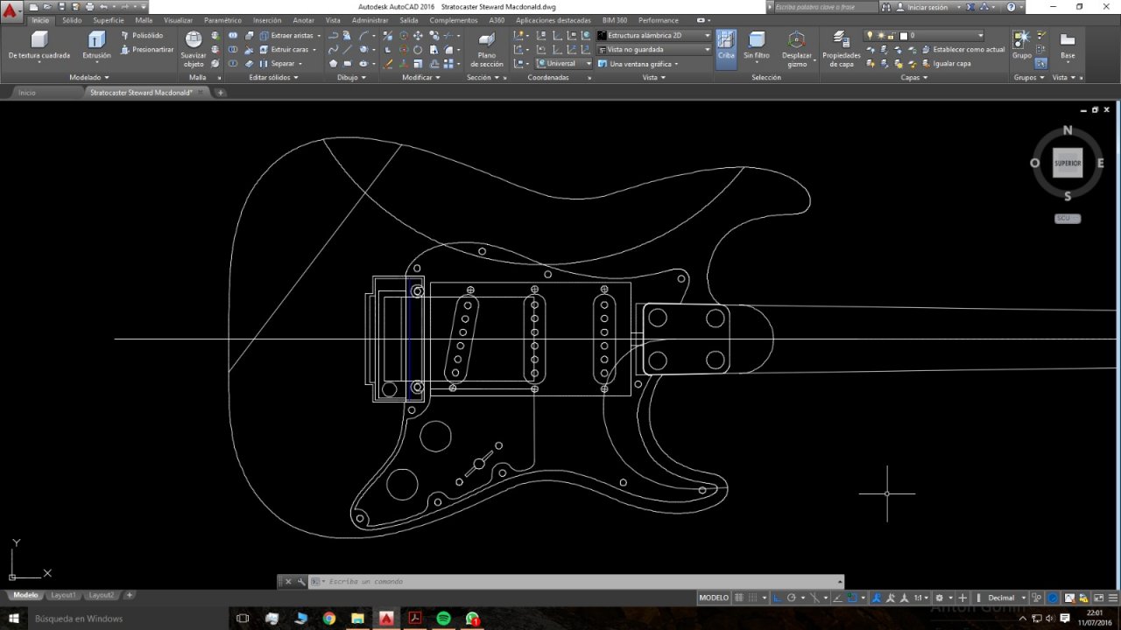Open the Universal coordinates dropdown
Screen dimensions: 1121x630
click(564, 64)
